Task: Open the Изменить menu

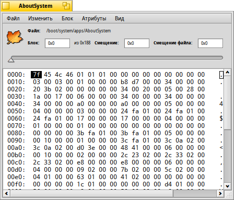Action: click(x=40, y=18)
